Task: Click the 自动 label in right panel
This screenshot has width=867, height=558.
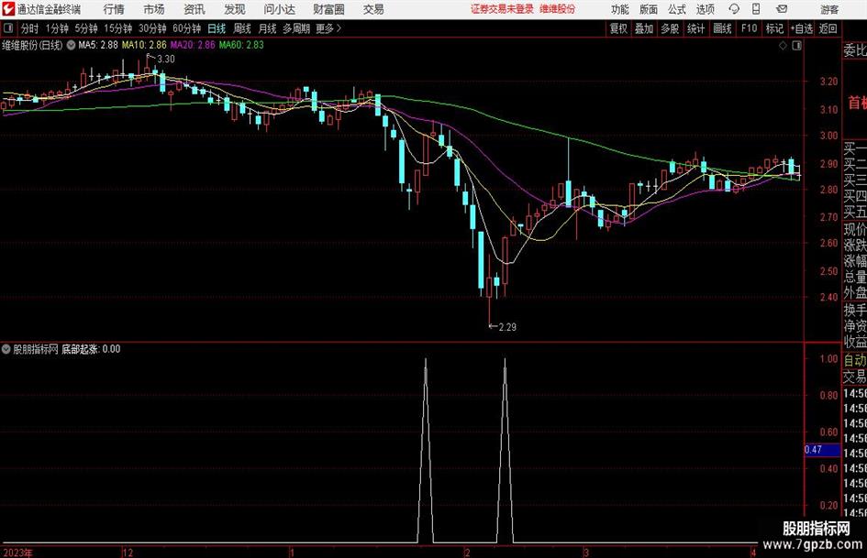Action: coord(855,360)
